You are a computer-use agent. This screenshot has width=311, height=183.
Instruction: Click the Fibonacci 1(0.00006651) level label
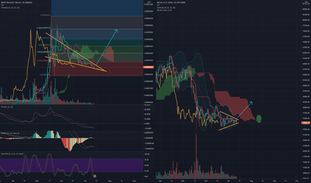click(45, 15)
